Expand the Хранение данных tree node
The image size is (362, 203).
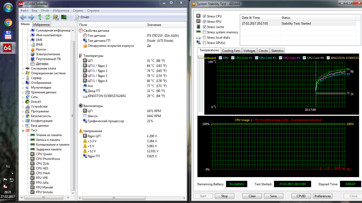click(23, 92)
